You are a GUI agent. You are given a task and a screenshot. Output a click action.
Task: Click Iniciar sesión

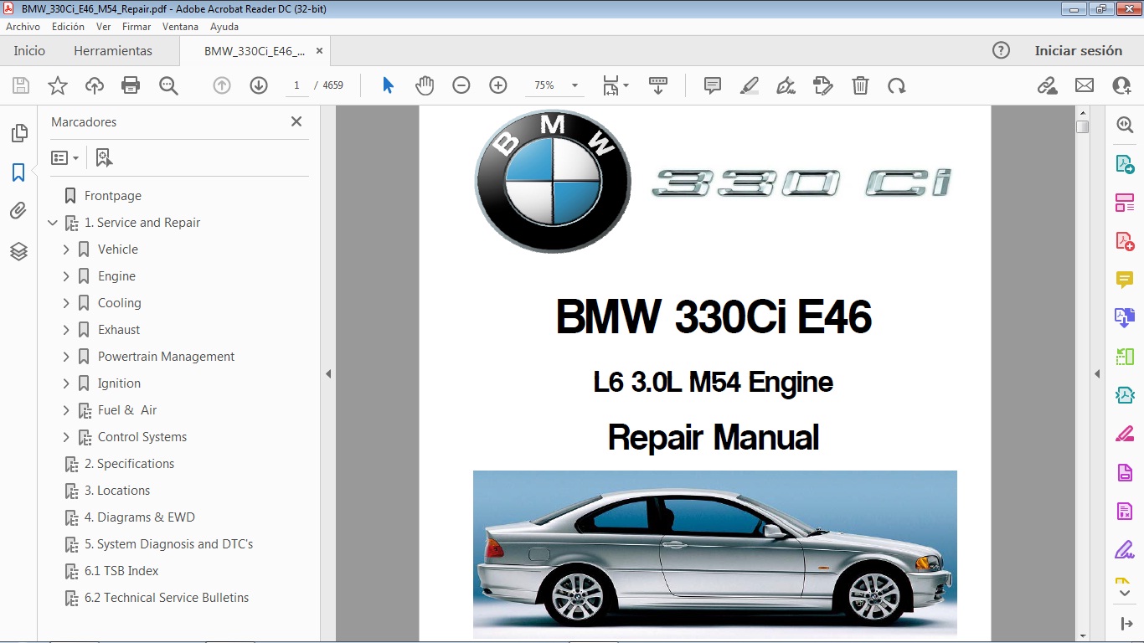1079,50
